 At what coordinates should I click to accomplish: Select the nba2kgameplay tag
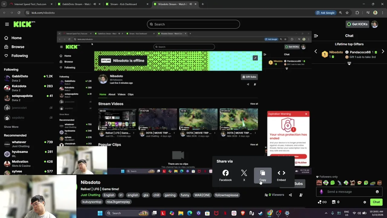tap(118, 202)
